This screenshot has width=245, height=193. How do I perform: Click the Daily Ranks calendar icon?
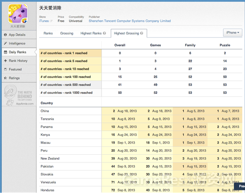(5, 52)
